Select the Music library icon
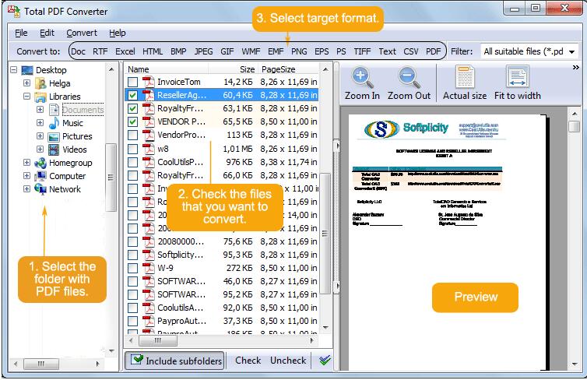The width and height of the screenshot is (587, 380). pos(54,123)
